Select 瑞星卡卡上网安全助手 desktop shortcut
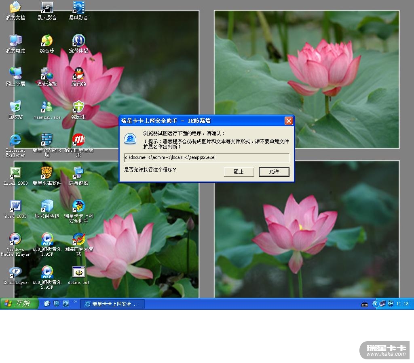 coord(79,212)
